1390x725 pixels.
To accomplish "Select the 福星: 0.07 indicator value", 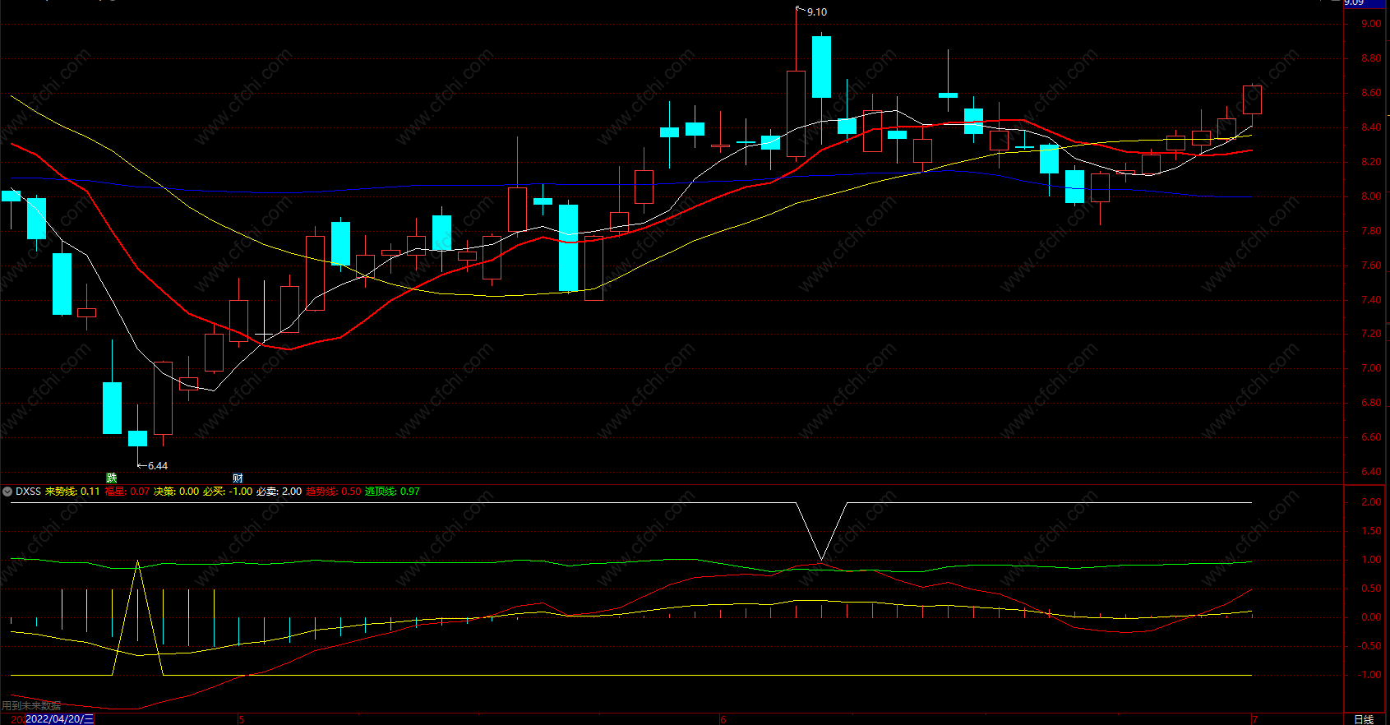I will point(127,492).
